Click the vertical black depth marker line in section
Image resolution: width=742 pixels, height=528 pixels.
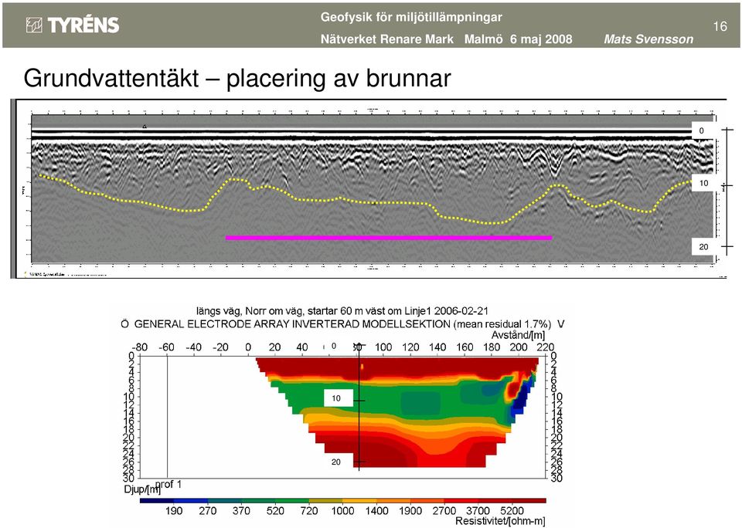coord(359,407)
